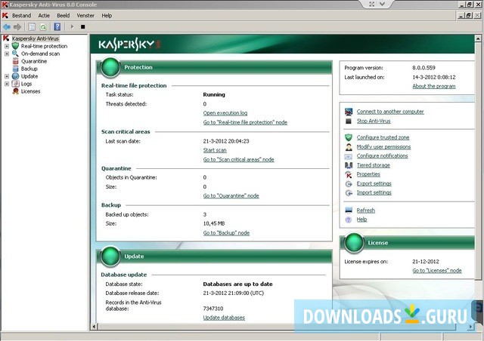Go to "Backup" node link
Screen dimensions: 484x341
(226, 233)
